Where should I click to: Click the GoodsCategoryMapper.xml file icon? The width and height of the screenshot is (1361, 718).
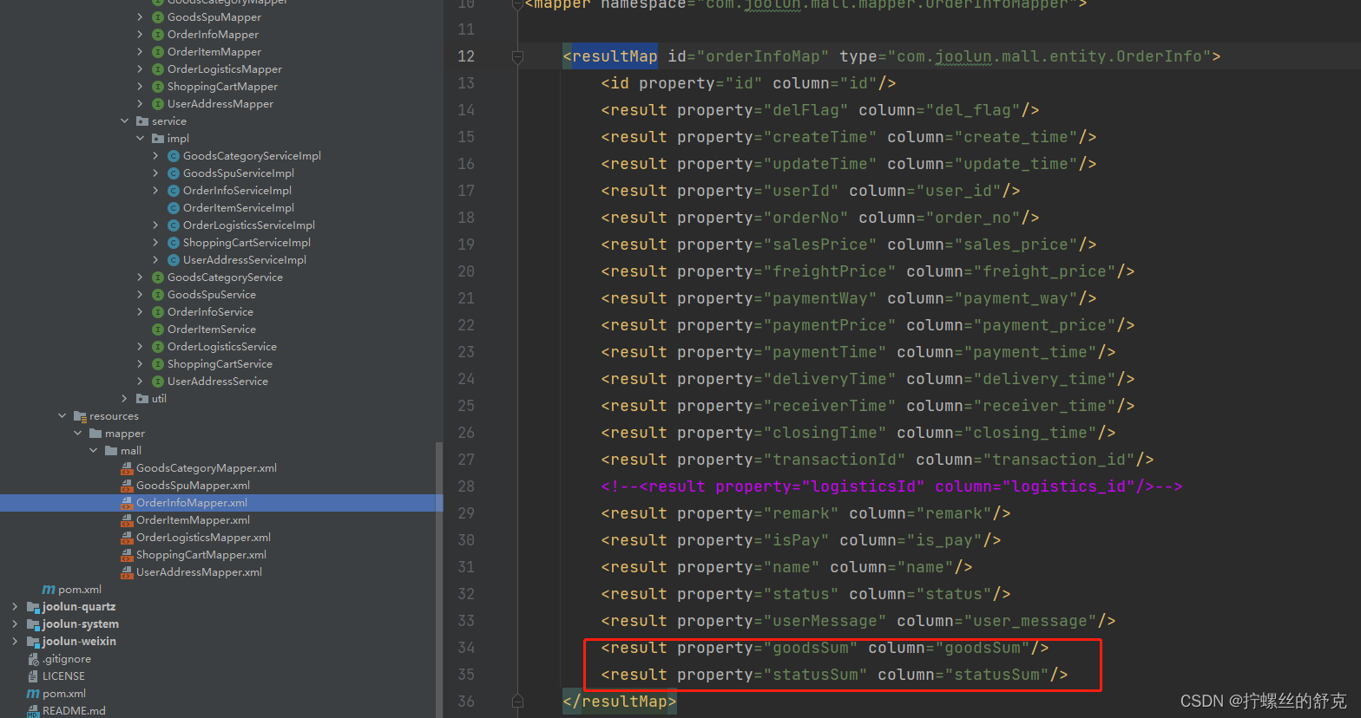tap(127, 468)
